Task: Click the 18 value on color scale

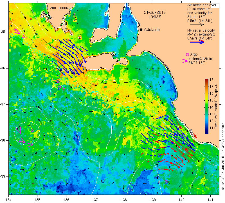Action: coord(211,80)
